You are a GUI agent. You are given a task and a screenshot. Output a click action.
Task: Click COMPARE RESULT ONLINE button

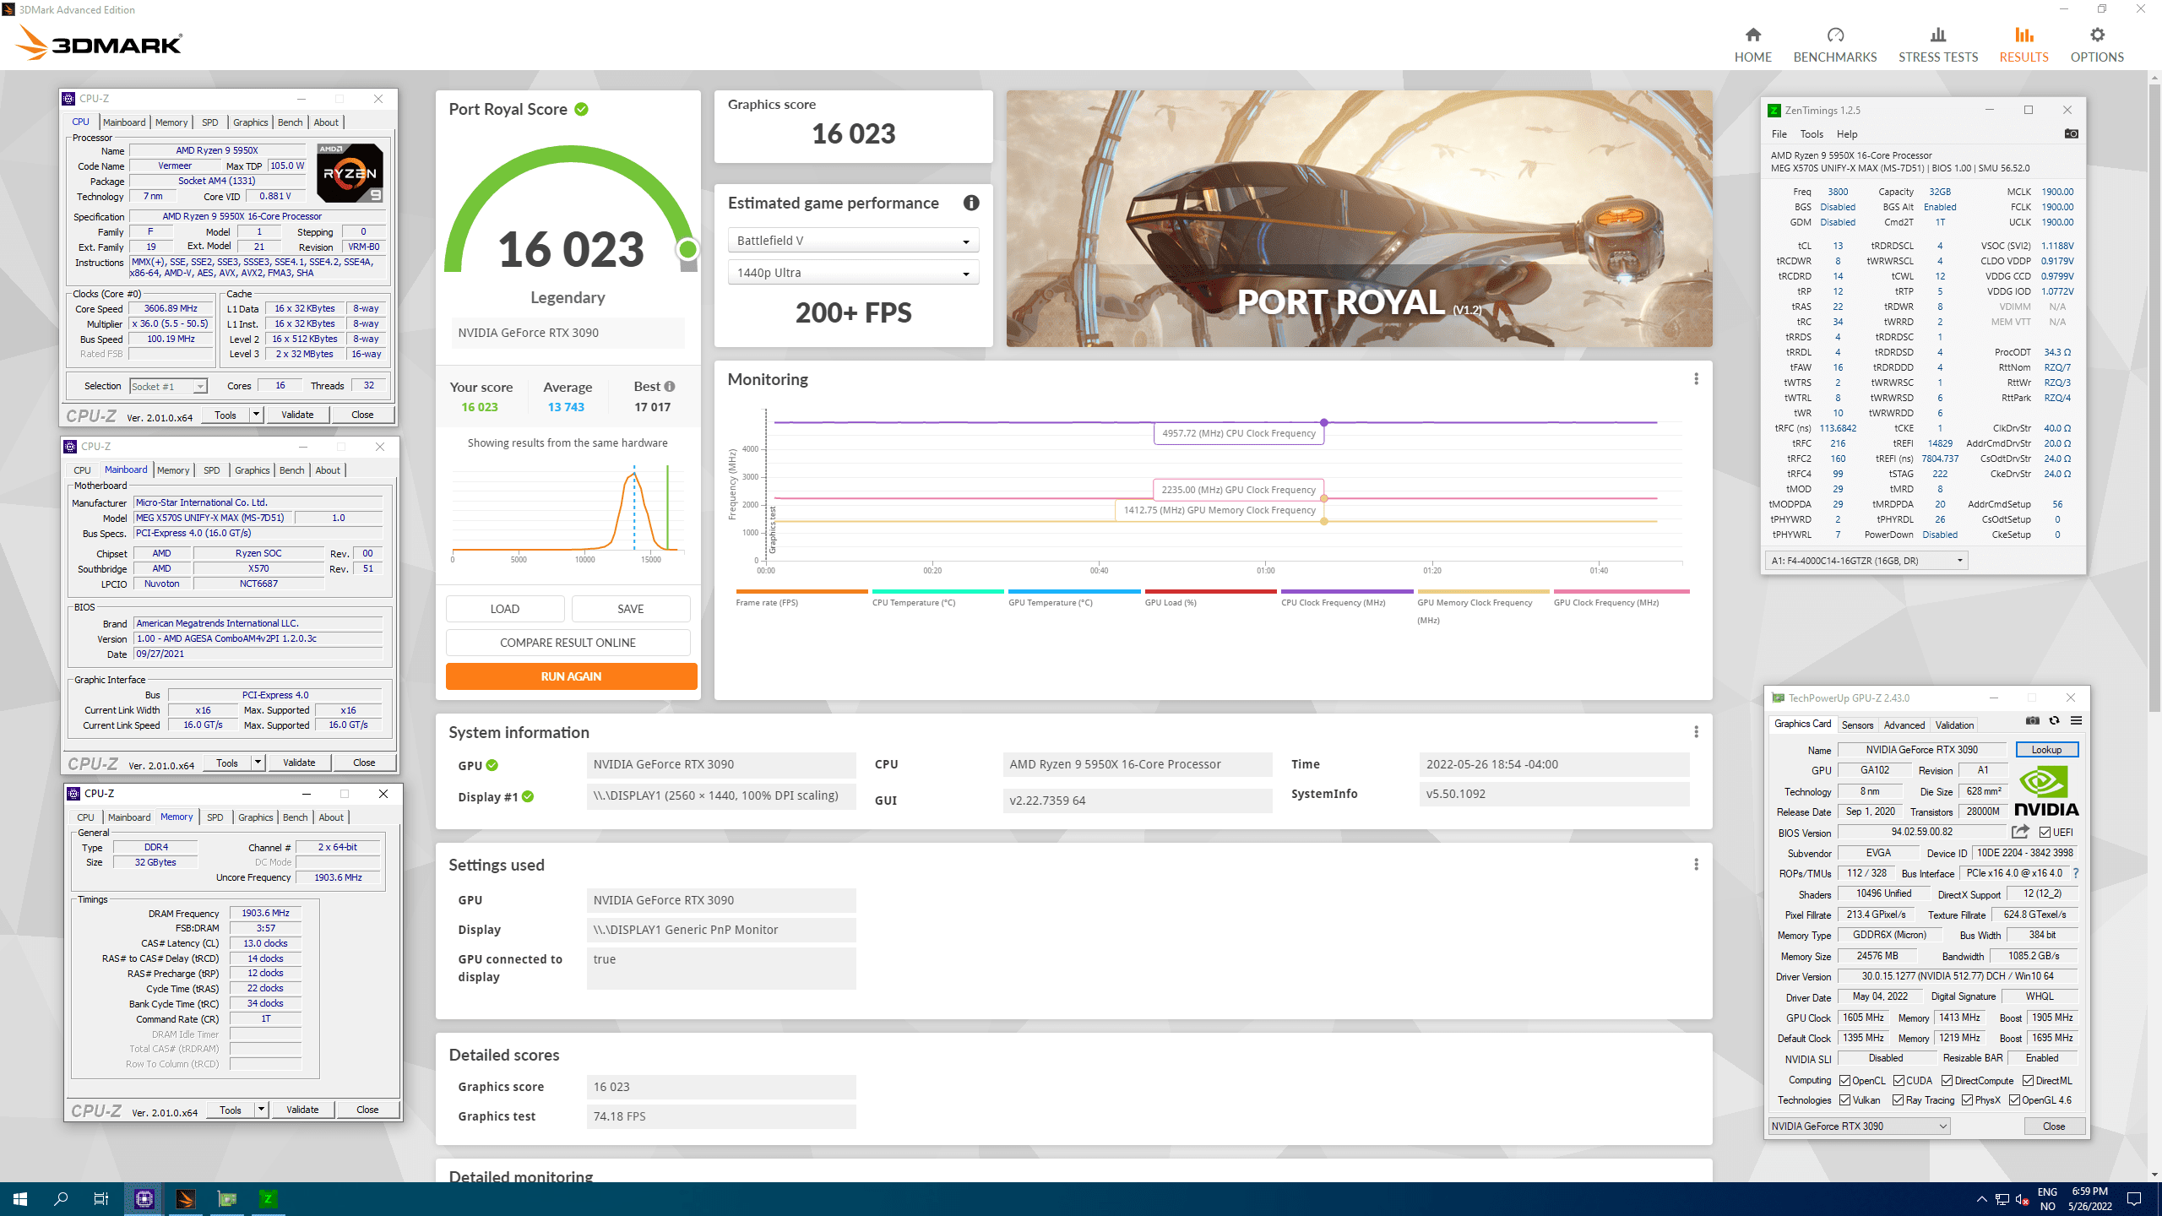pyautogui.click(x=568, y=643)
